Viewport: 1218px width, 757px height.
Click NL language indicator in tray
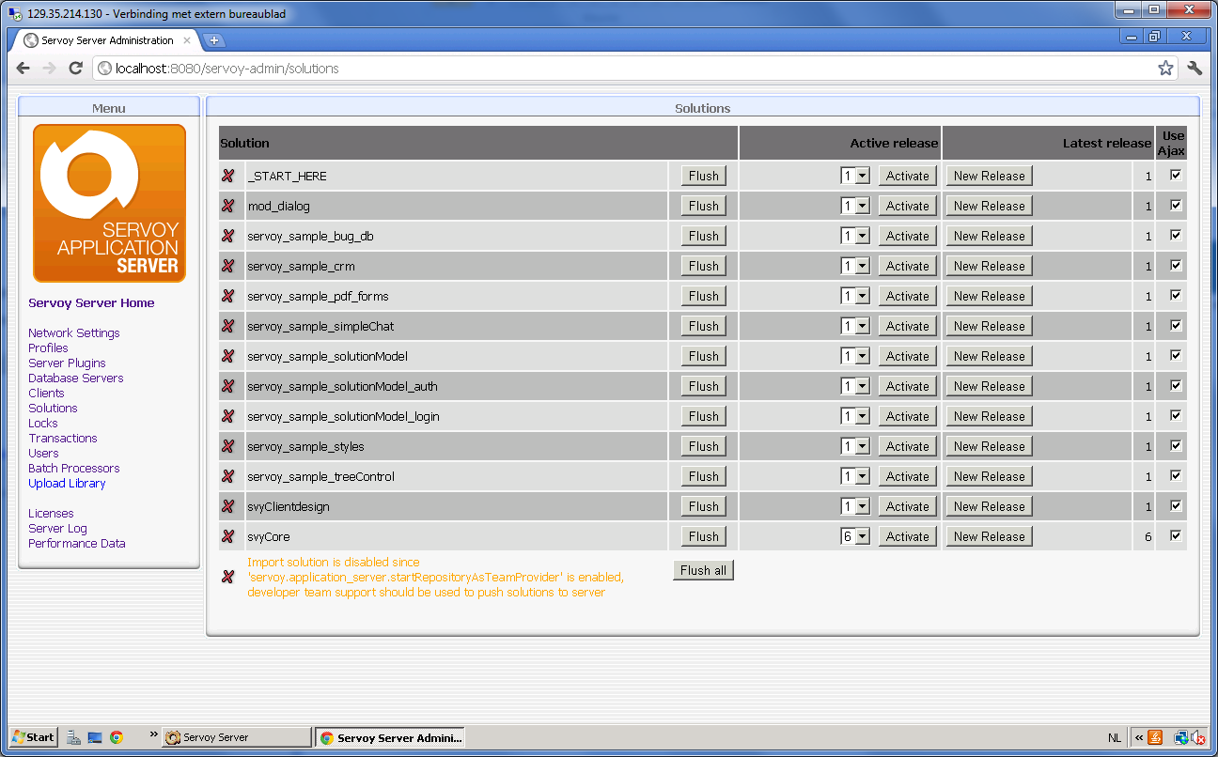pos(1114,738)
